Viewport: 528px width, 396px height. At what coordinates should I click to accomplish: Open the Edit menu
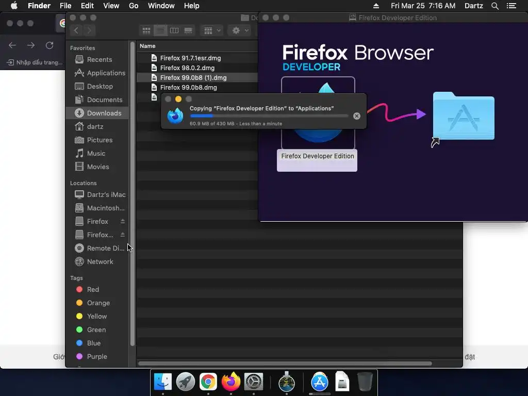coord(87,6)
